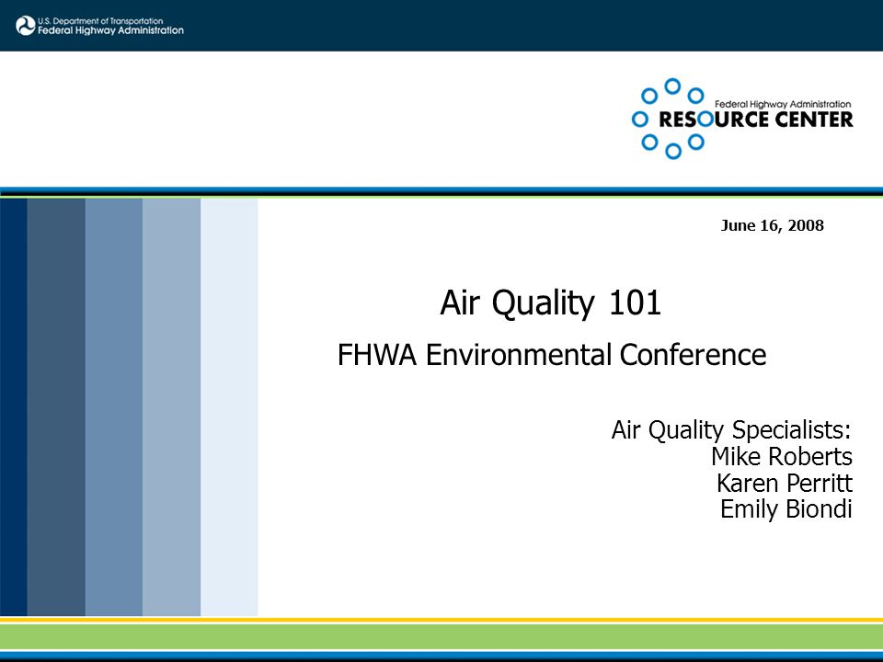The image size is (883, 662).
Task: Select the name 'Karen Perritt'
Action: click(785, 483)
